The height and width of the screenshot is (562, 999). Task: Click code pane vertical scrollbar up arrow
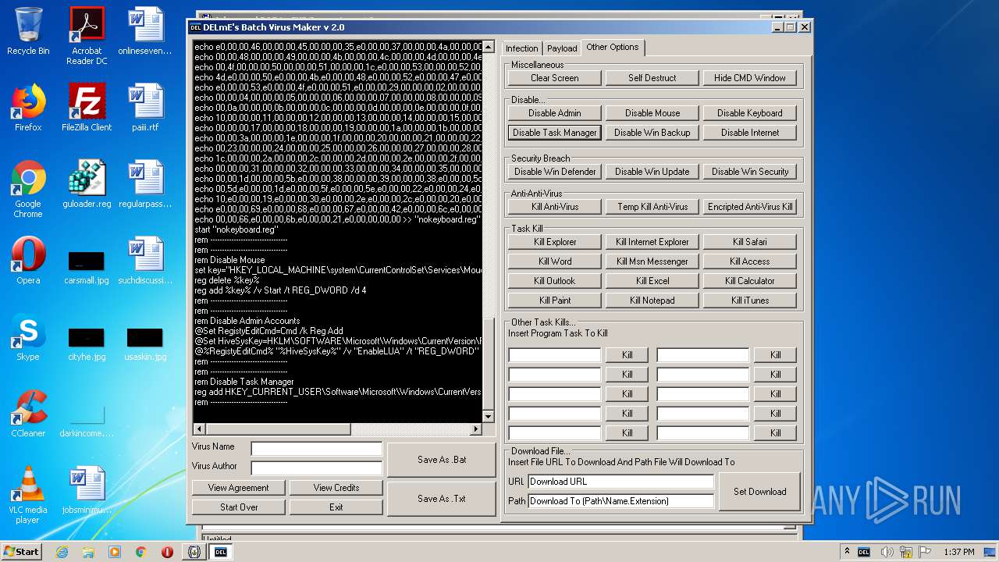489,47
